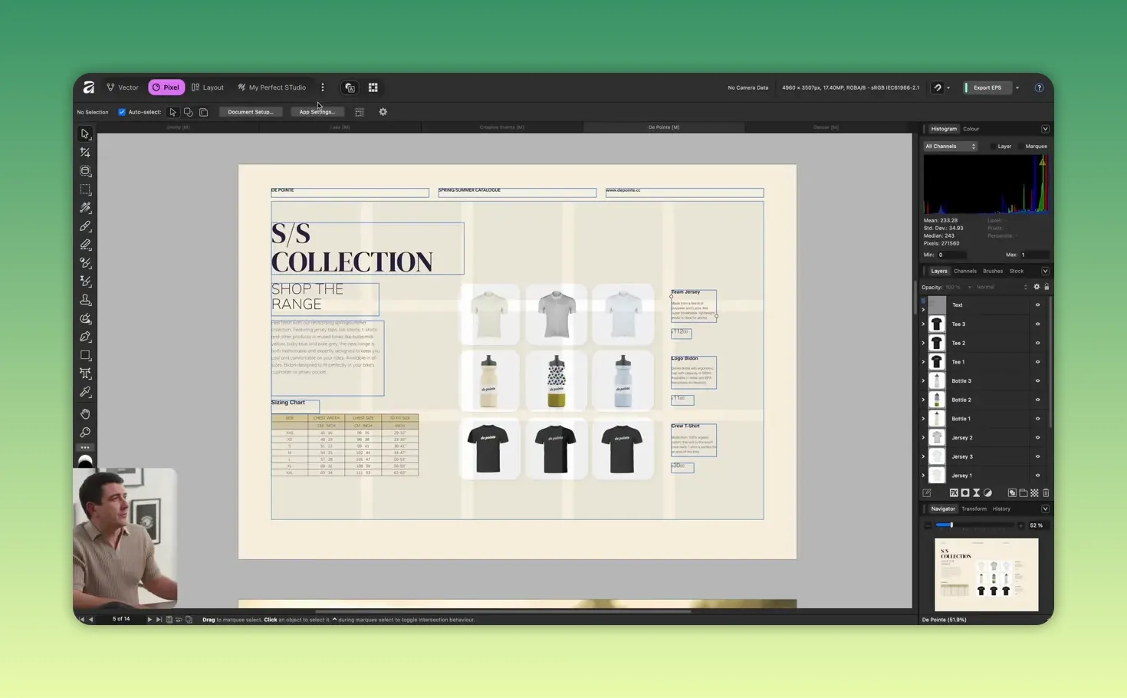This screenshot has height=698, width=1127.
Task: Open Document Setup
Action: [251, 111]
